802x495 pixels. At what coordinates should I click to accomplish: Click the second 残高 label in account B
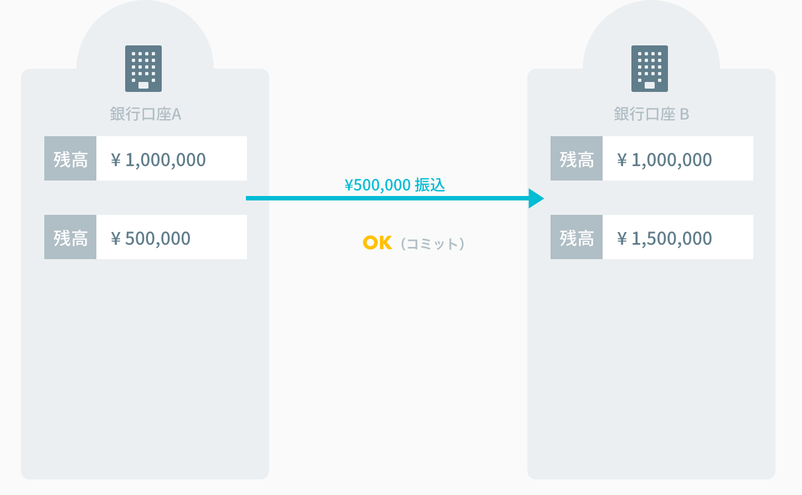coord(577,238)
